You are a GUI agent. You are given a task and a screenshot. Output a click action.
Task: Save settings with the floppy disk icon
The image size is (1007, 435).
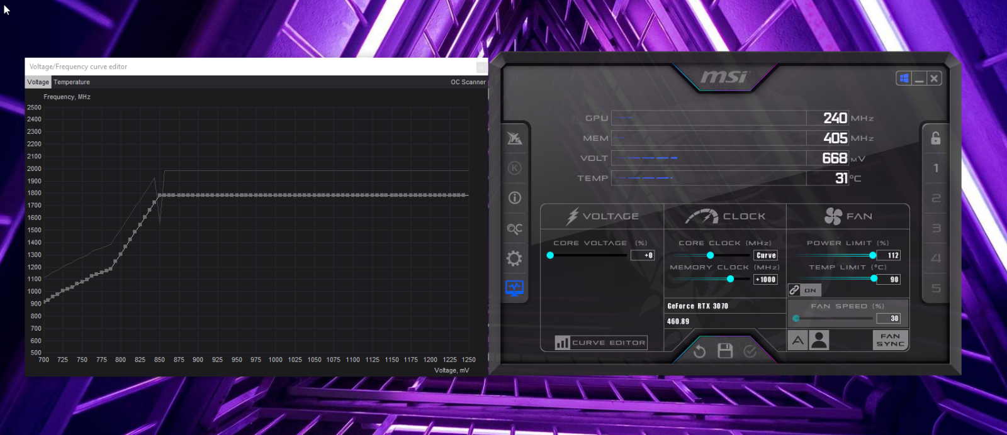pyautogui.click(x=725, y=351)
